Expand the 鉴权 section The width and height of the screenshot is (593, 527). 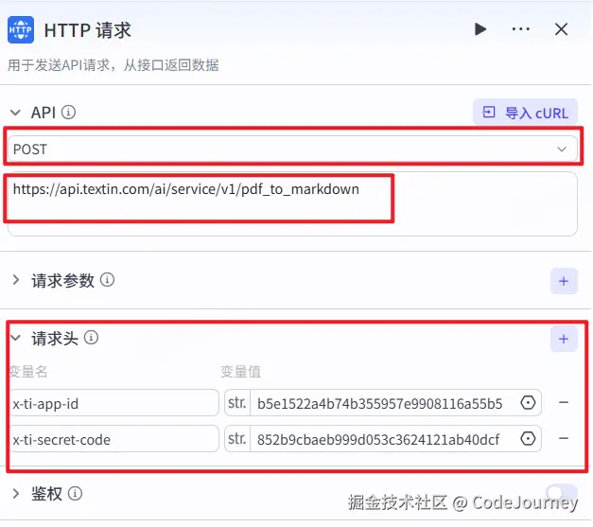(x=15, y=493)
